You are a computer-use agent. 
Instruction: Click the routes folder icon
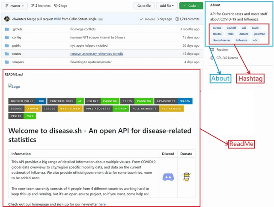point(7,54)
